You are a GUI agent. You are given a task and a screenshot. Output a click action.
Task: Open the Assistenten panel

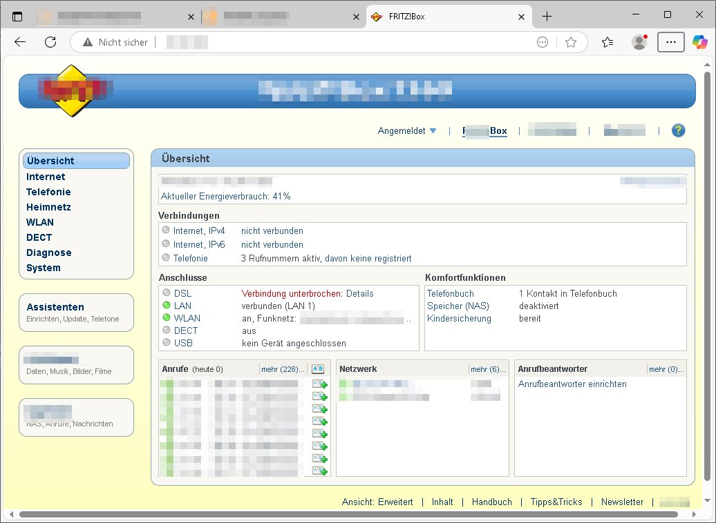tap(55, 307)
